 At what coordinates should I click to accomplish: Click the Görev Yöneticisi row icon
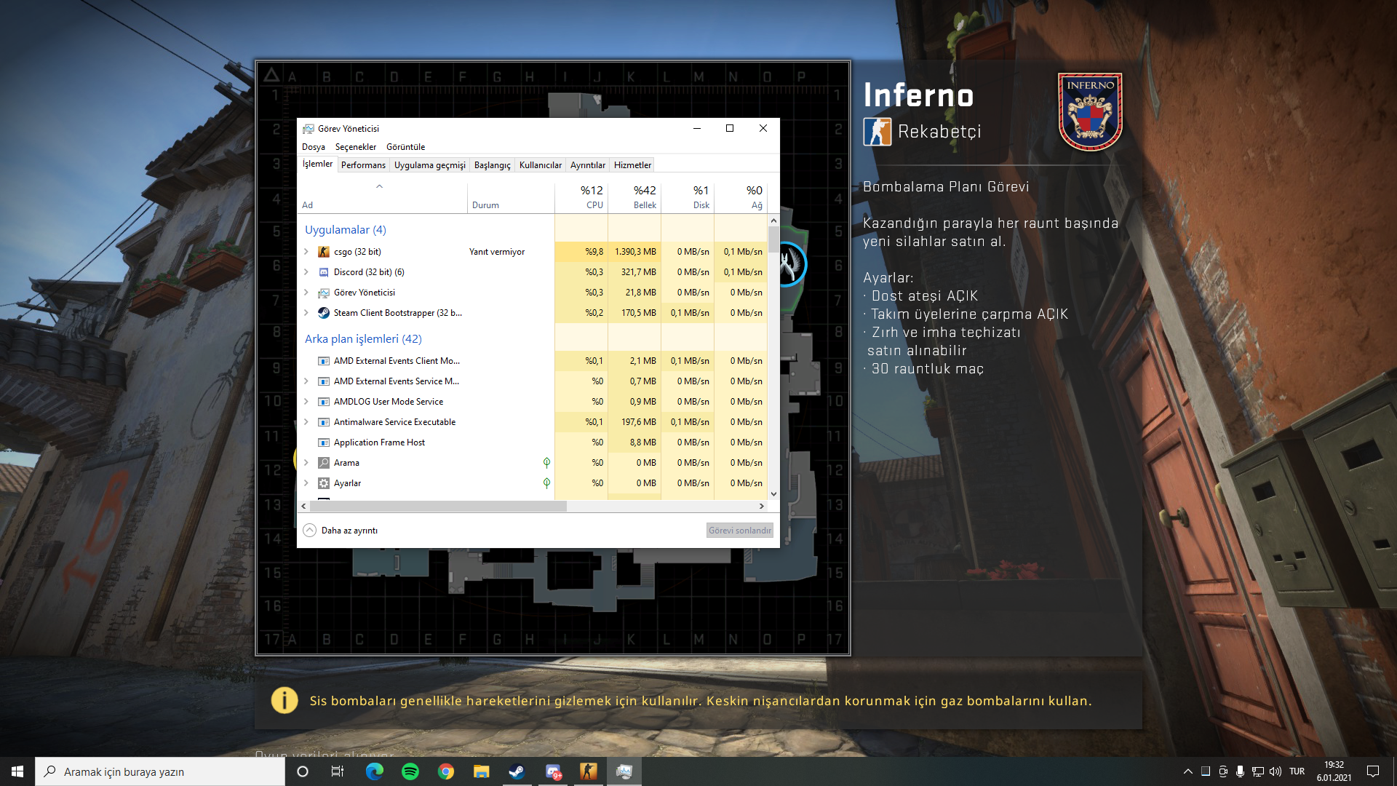(x=324, y=293)
